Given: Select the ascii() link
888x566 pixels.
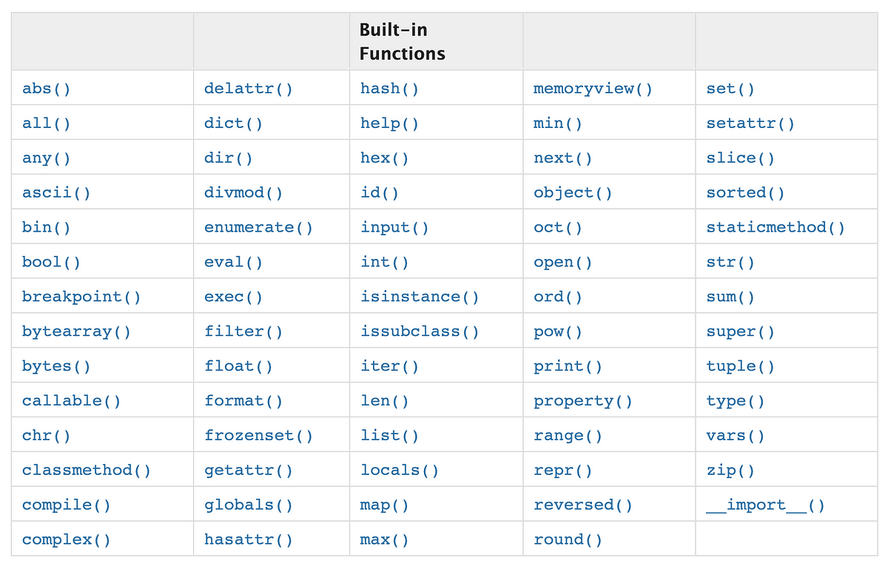Looking at the screenshot, I should coord(56,193).
